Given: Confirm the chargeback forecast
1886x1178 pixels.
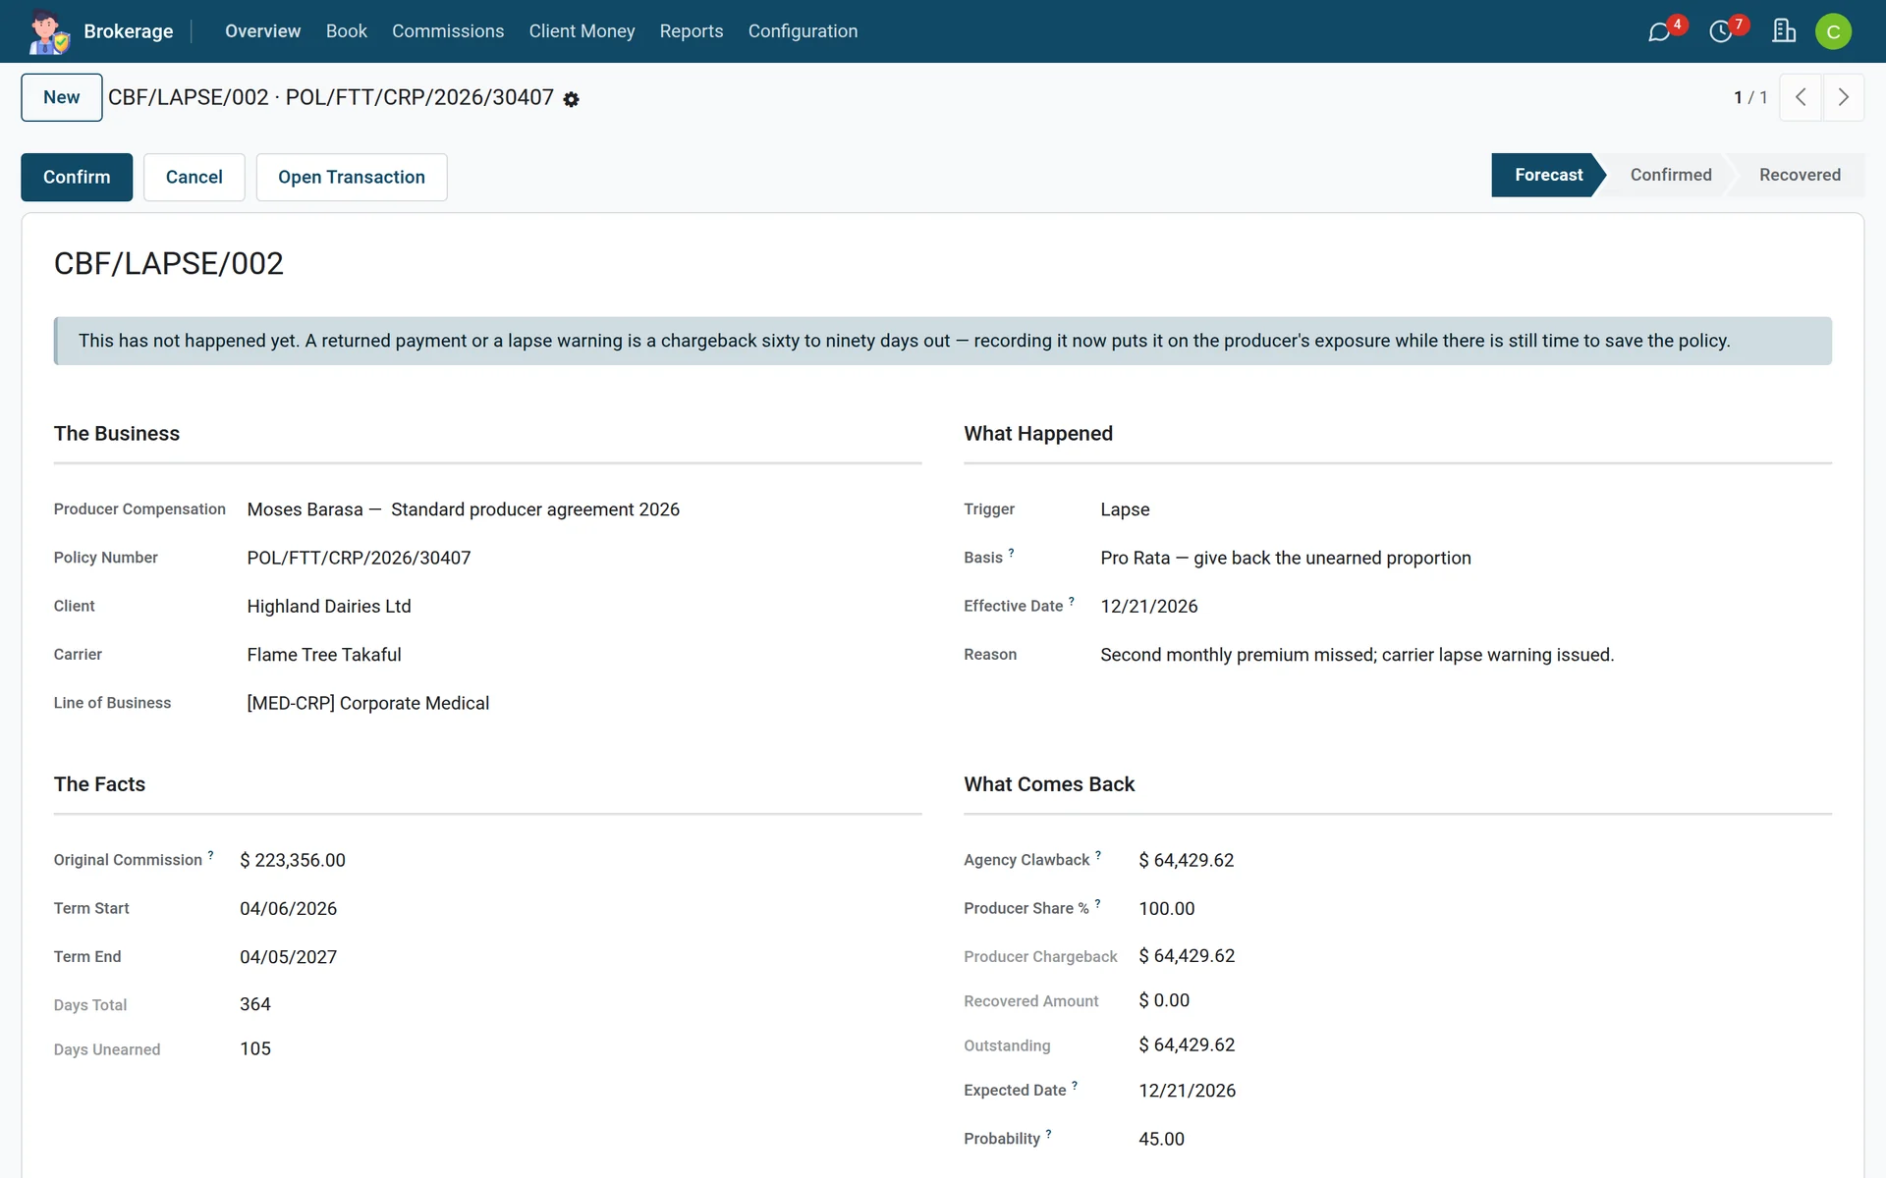Looking at the screenshot, I should (77, 177).
